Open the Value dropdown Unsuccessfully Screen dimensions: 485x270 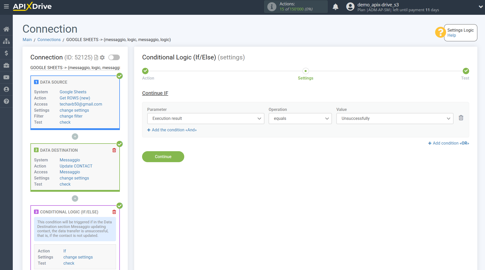point(395,119)
